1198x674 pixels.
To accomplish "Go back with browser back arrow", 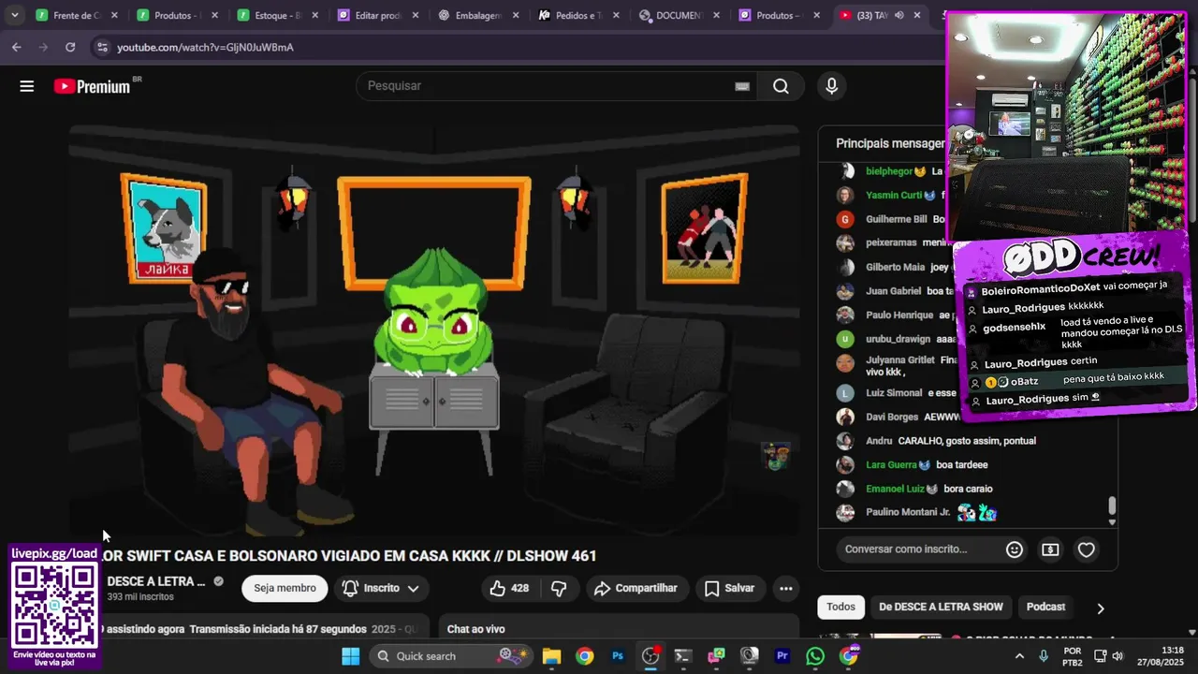I will click(x=16, y=47).
